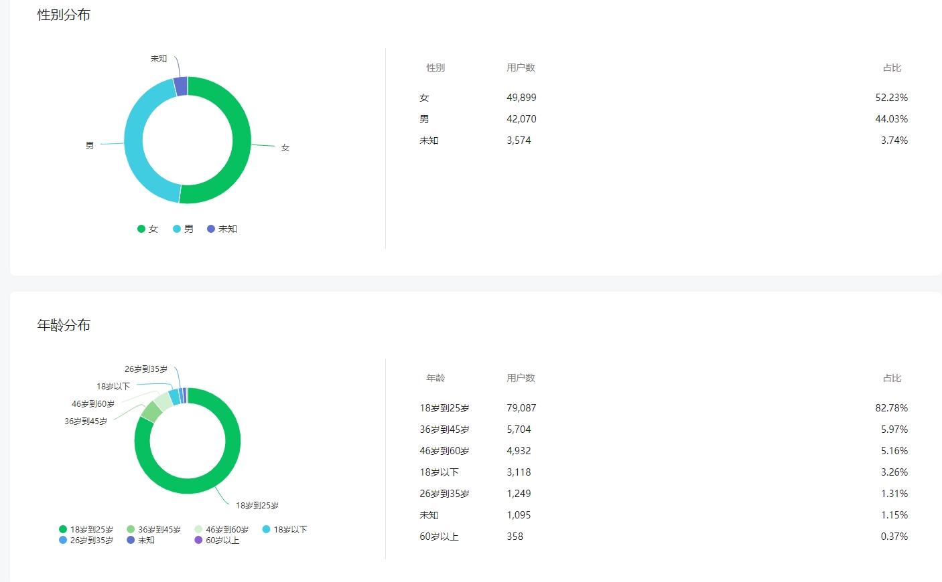
Task: Click the green dot for 女 in the gender legend
Action: click(141, 229)
